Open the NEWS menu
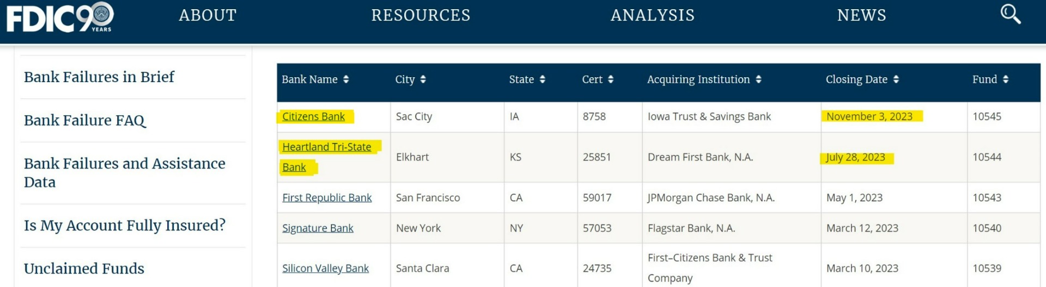The width and height of the screenshot is (1046, 287). coord(861,15)
